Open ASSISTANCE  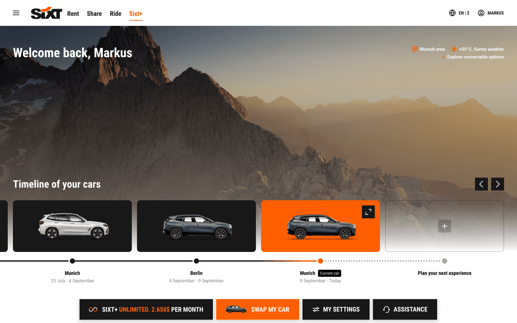(405, 309)
